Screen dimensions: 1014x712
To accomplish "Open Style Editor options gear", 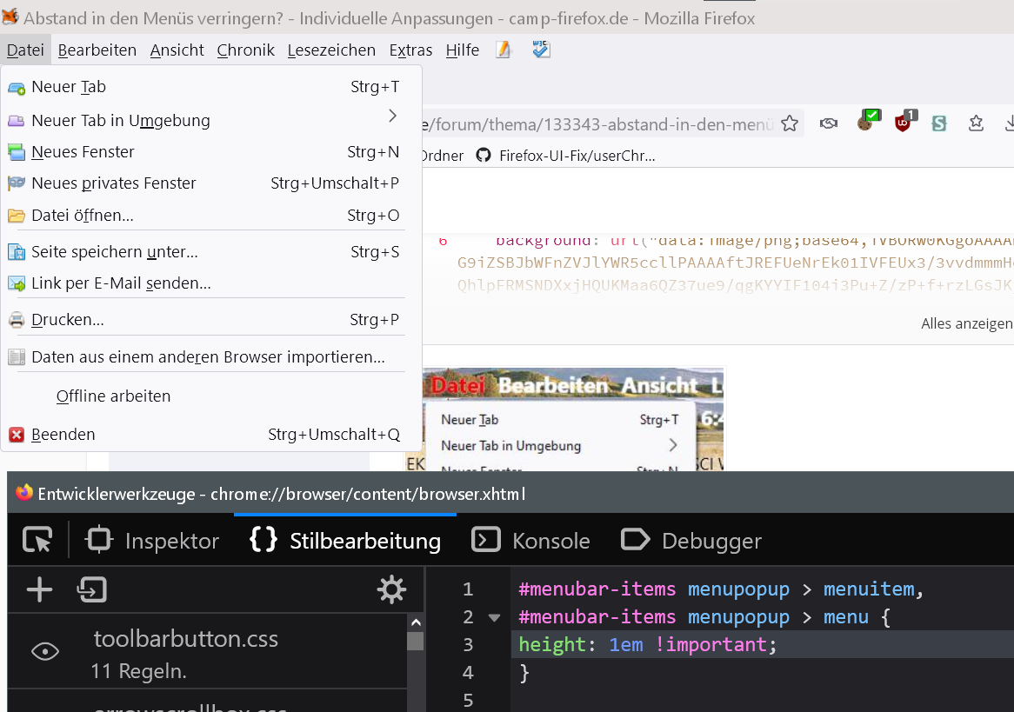I will click(391, 590).
